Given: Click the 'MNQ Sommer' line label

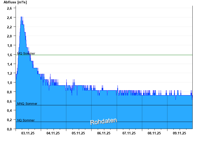Looking at the screenshot, I should click(x=27, y=103).
